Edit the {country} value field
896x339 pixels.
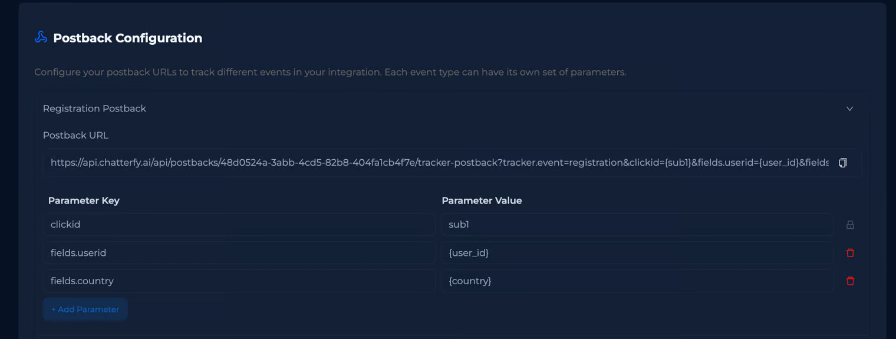(637, 281)
